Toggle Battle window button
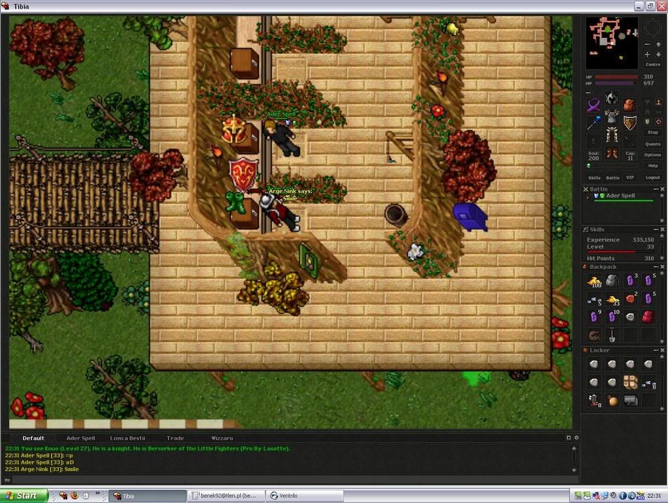The image size is (668, 503). pos(612,177)
